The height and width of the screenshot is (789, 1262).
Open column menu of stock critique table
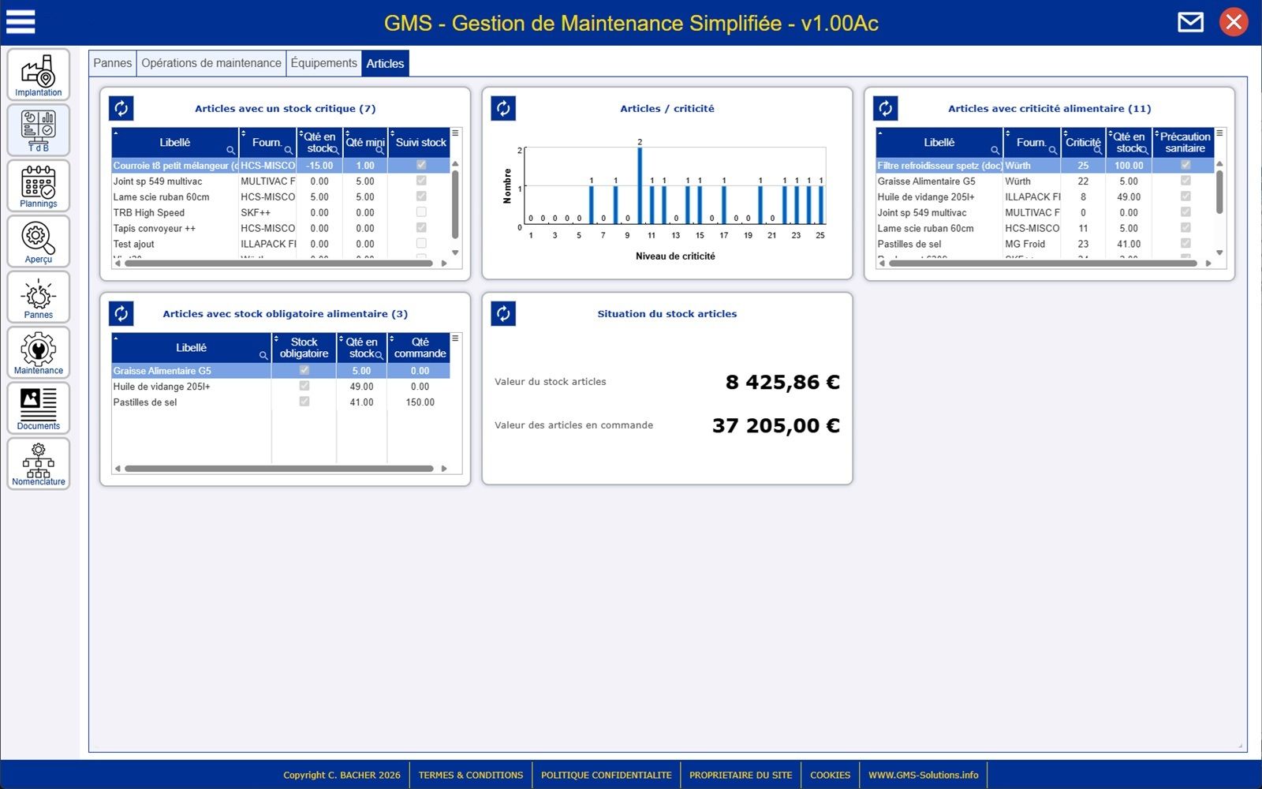pyautogui.click(x=455, y=133)
